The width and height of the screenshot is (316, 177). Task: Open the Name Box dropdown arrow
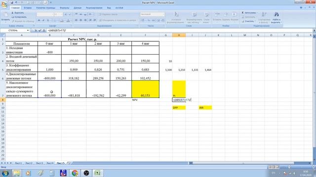tap(28, 30)
